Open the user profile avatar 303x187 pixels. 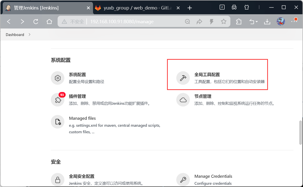pyautogui.click(x=281, y=21)
